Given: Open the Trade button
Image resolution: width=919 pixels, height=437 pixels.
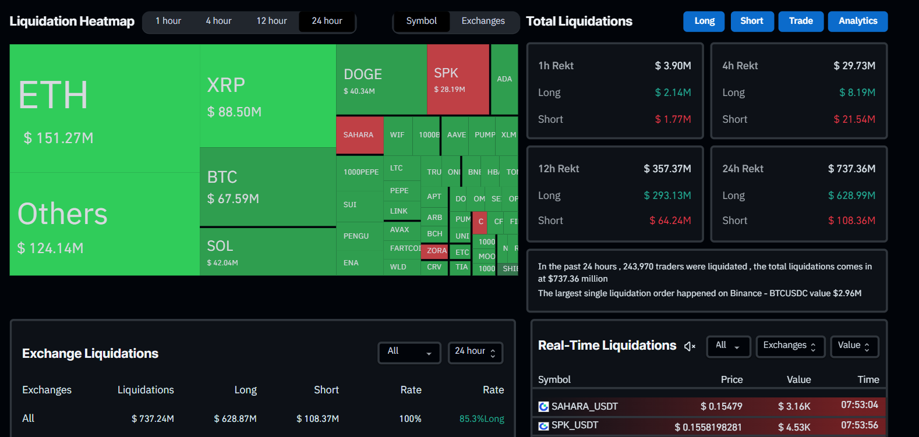Looking at the screenshot, I should click(x=800, y=21).
